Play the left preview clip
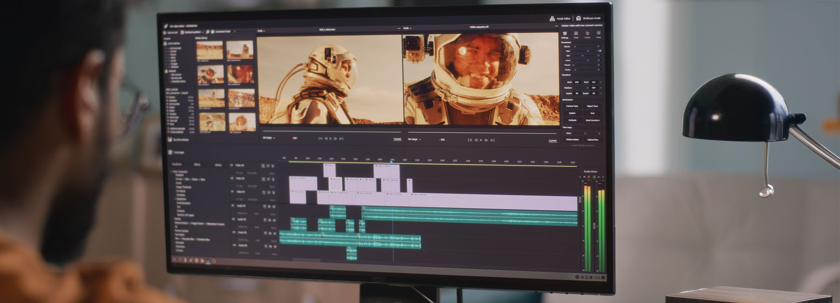Image resolution: width=840 pixels, height=303 pixels. coord(330,138)
